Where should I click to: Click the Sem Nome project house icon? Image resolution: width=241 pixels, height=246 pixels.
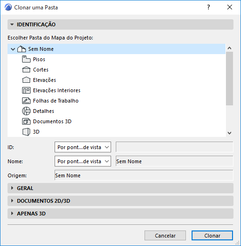coord(22,49)
